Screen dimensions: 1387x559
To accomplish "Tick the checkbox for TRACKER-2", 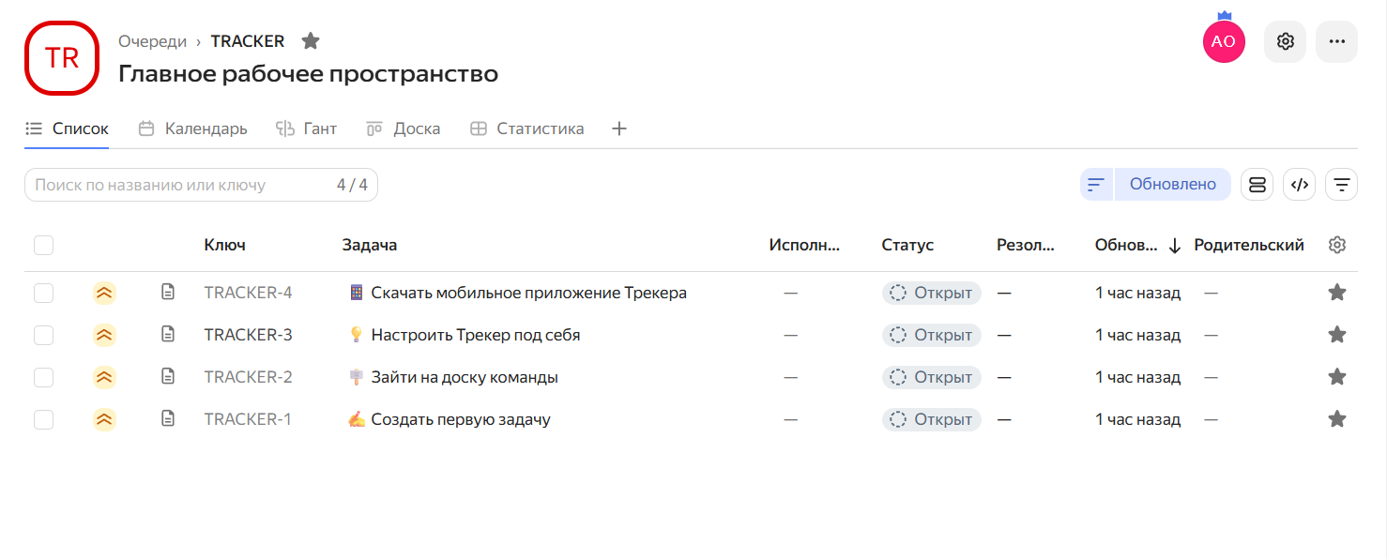I will coord(43,377).
